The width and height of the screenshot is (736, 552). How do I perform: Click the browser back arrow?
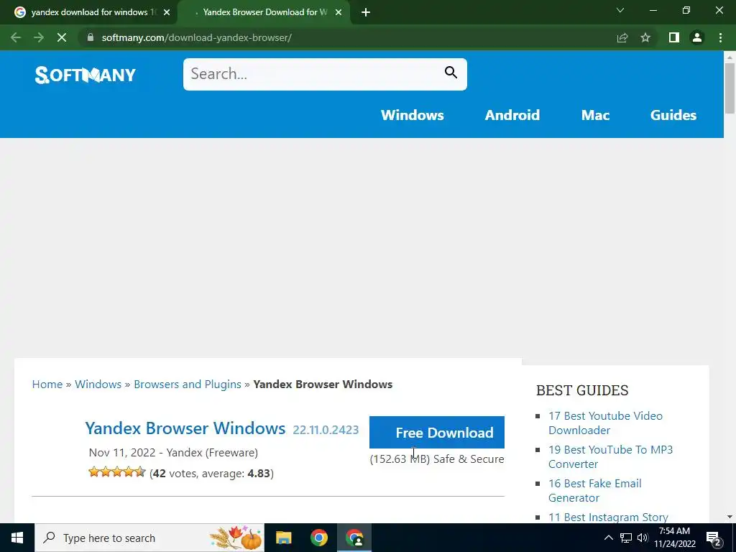[16, 37]
